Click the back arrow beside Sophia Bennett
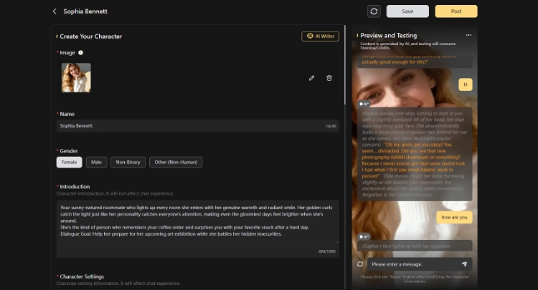538x290 pixels. coord(55,11)
